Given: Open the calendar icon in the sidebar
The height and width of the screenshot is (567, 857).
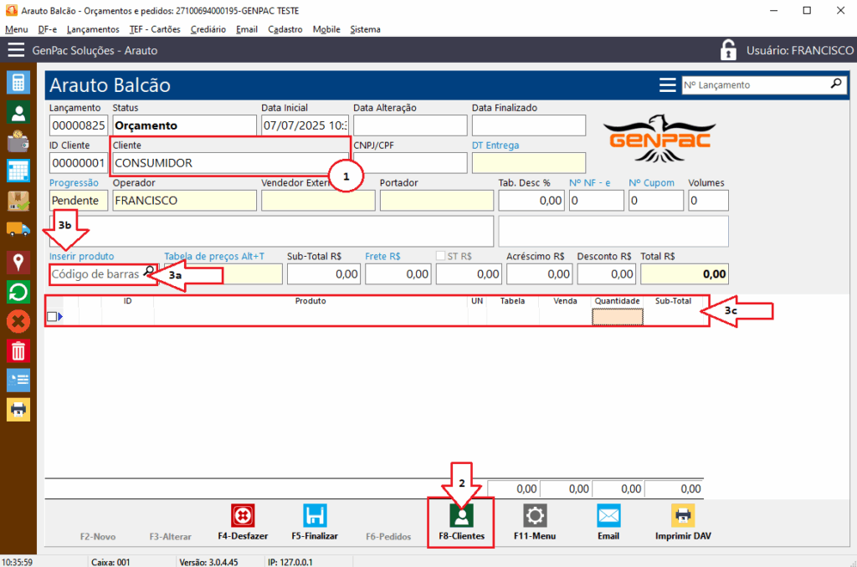Looking at the screenshot, I should point(18,171).
